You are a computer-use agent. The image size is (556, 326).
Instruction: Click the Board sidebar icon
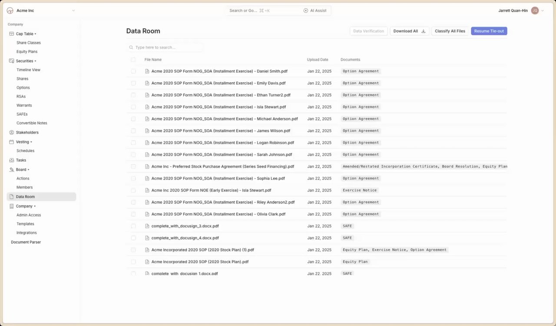pos(12,170)
